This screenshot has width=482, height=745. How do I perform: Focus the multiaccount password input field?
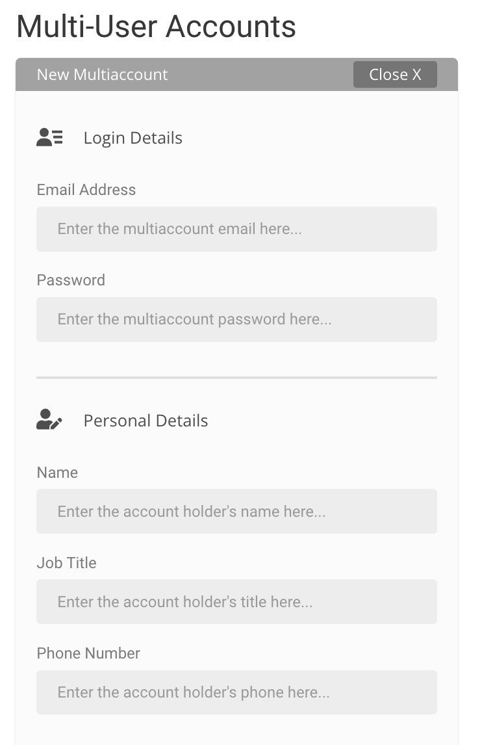(236, 319)
